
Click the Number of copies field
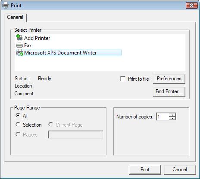[162, 117]
